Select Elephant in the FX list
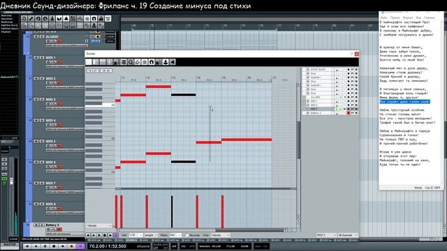The image size is (447, 251). pyautogui.click(x=6, y=32)
